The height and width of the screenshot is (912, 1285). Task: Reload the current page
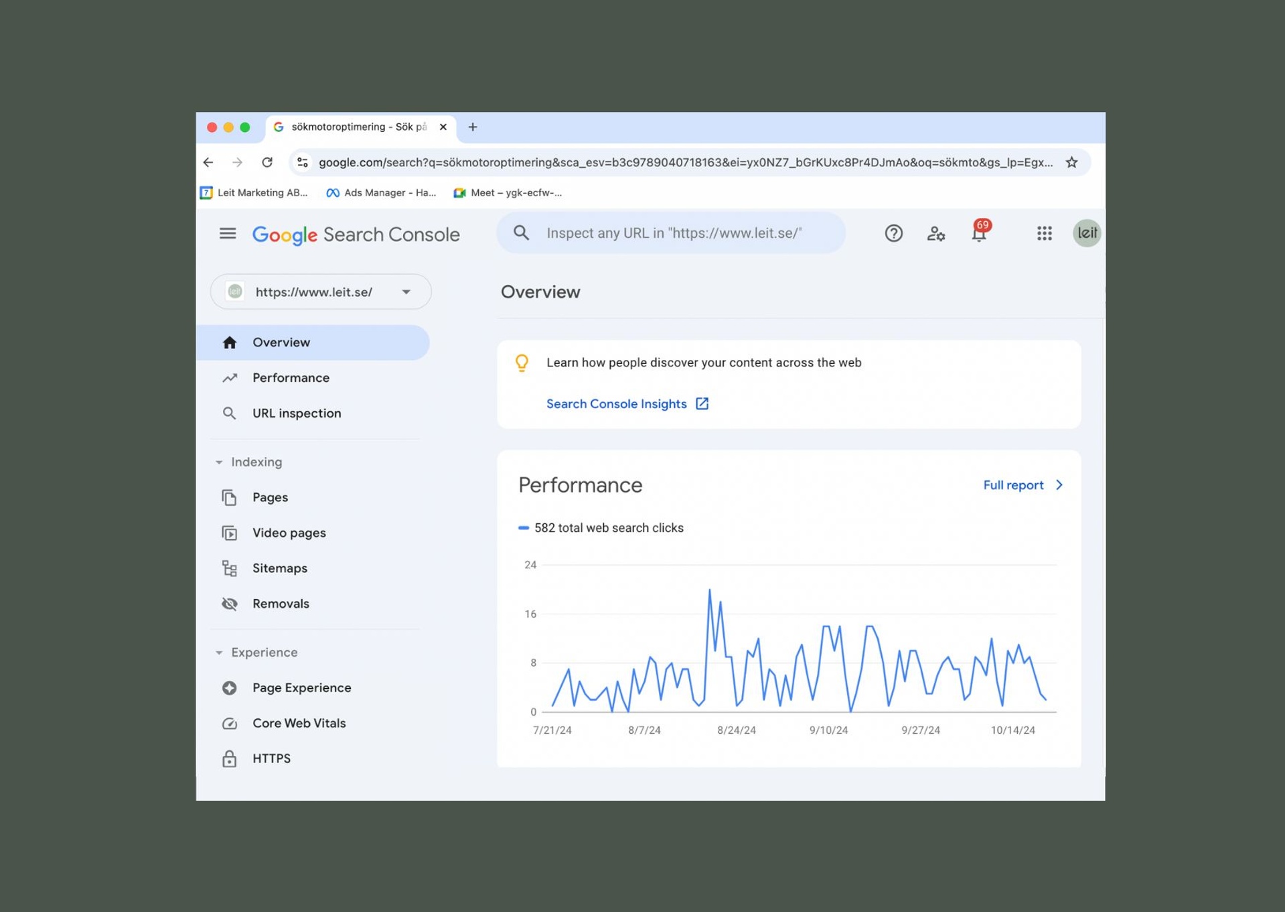(x=267, y=162)
